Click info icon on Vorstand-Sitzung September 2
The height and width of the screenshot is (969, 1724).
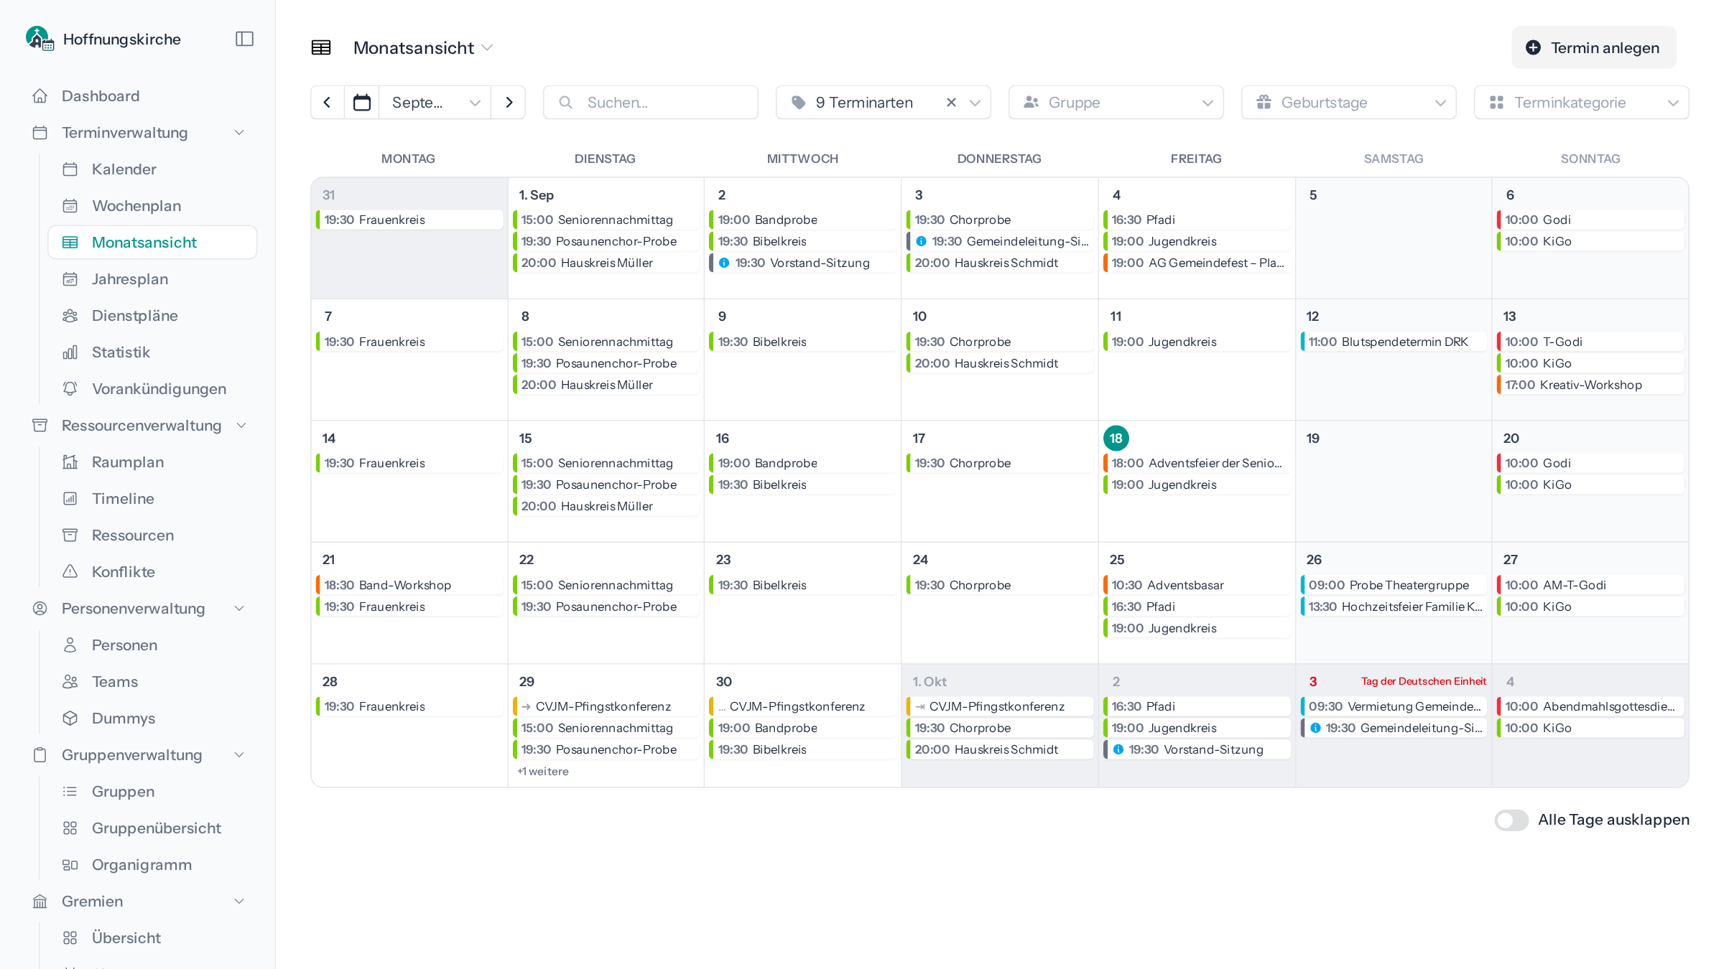pos(724,263)
